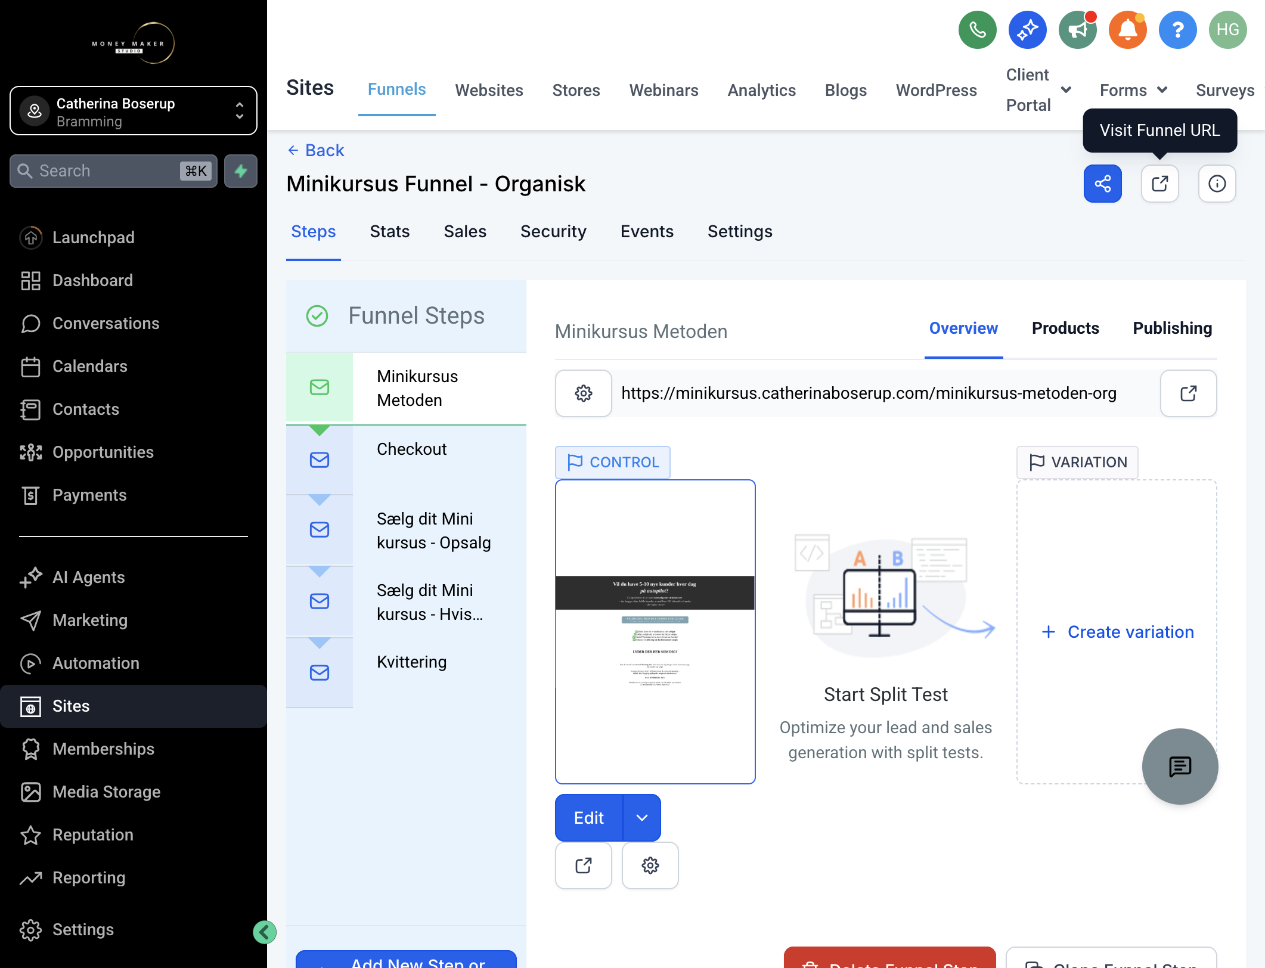Select the CONTROL flag label

[x=613, y=462]
